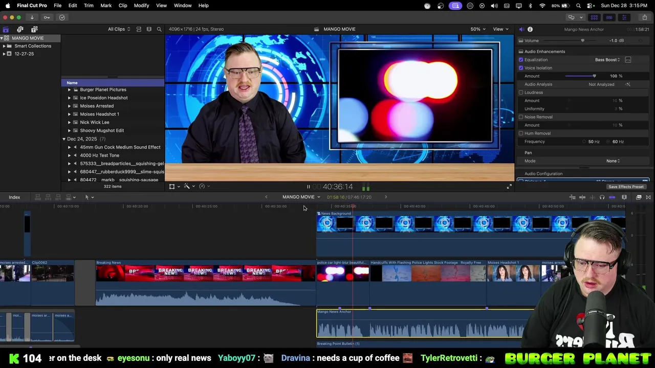Disable the Equalization checkbox

click(521, 60)
